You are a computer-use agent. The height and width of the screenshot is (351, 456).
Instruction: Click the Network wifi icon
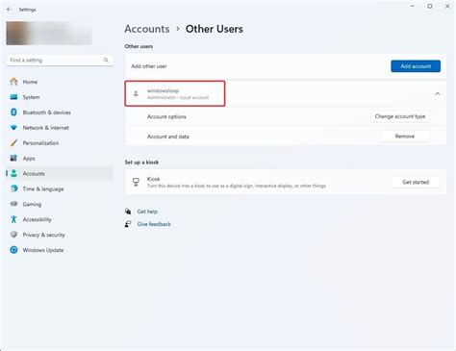(13, 128)
